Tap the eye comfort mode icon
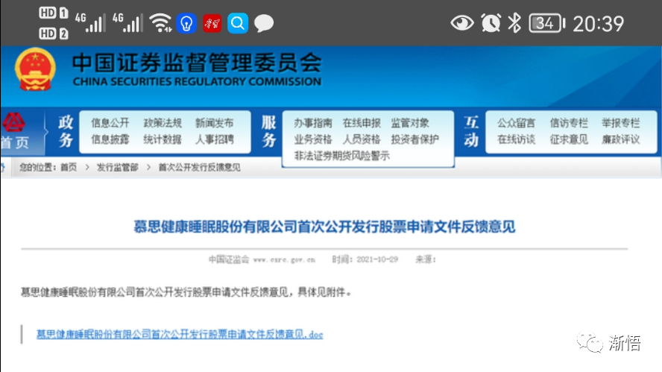 (x=462, y=23)
